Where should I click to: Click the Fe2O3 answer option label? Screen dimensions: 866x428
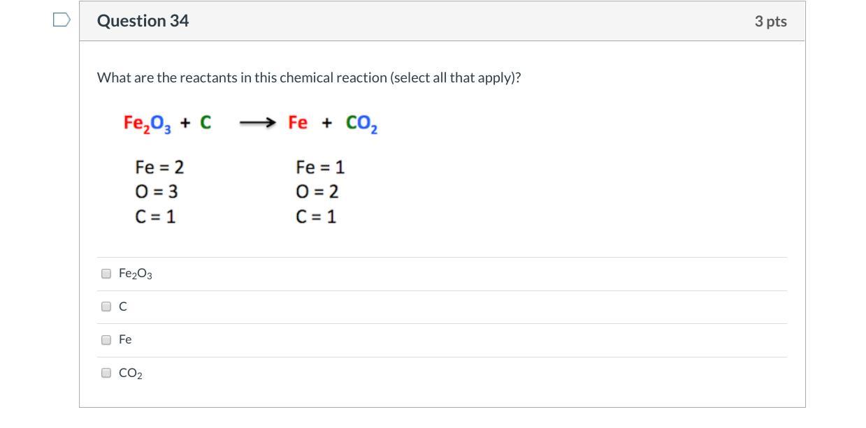point(136,274)
